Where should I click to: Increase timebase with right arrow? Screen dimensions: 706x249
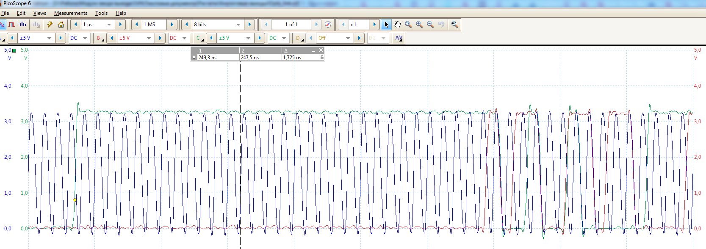pyautogui.click(x=120, y=25)
